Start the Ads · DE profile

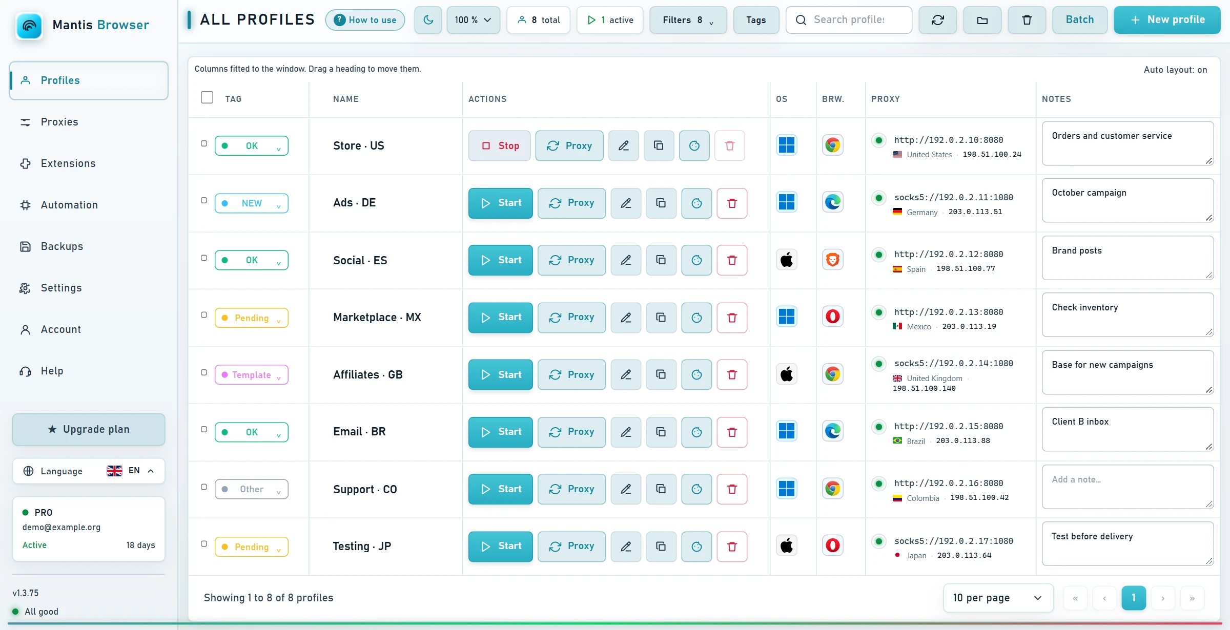[500, 203]
